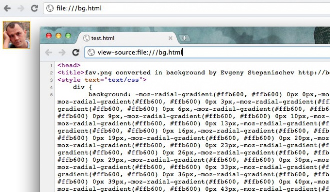Focus the view-source:file:///bg.html address field
This screenshot has height=192, width=330.
(x=207, y=52)
